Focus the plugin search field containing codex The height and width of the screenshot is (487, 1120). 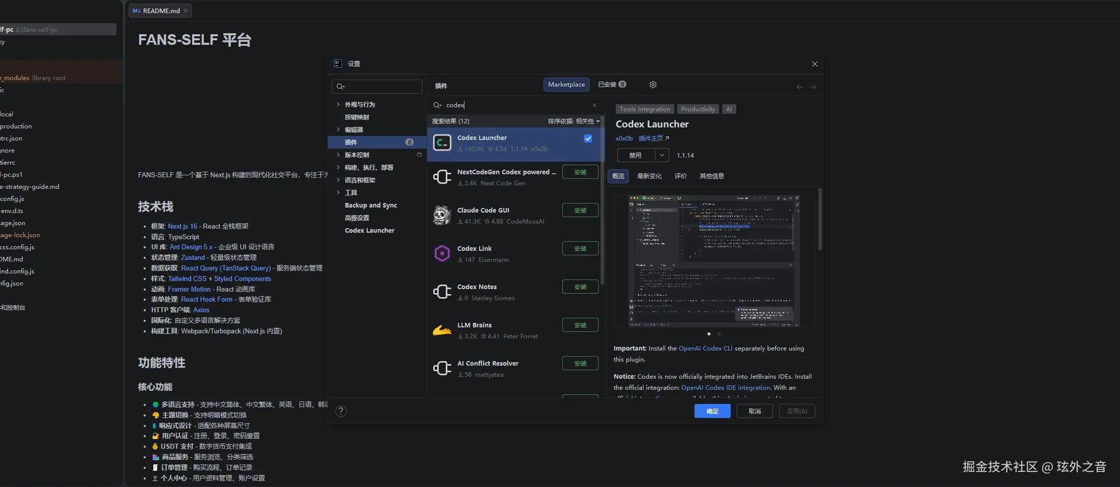[x=515, y=105]
